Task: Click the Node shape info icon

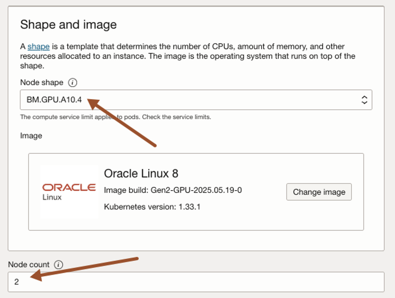Action: click(73, 83)
